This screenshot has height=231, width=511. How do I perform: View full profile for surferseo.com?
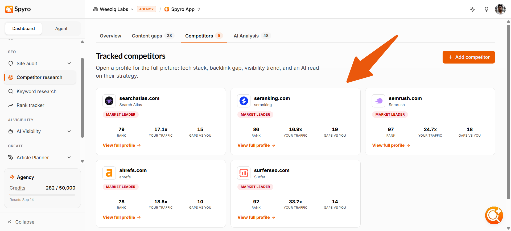[257, 217]
